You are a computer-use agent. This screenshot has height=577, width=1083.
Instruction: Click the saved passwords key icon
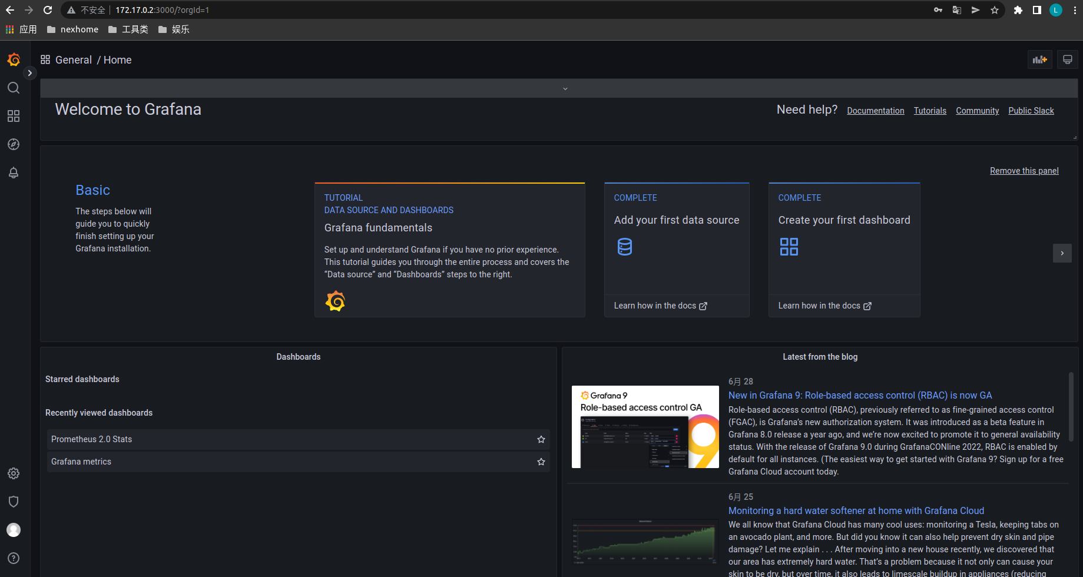(x=938, y=10)
